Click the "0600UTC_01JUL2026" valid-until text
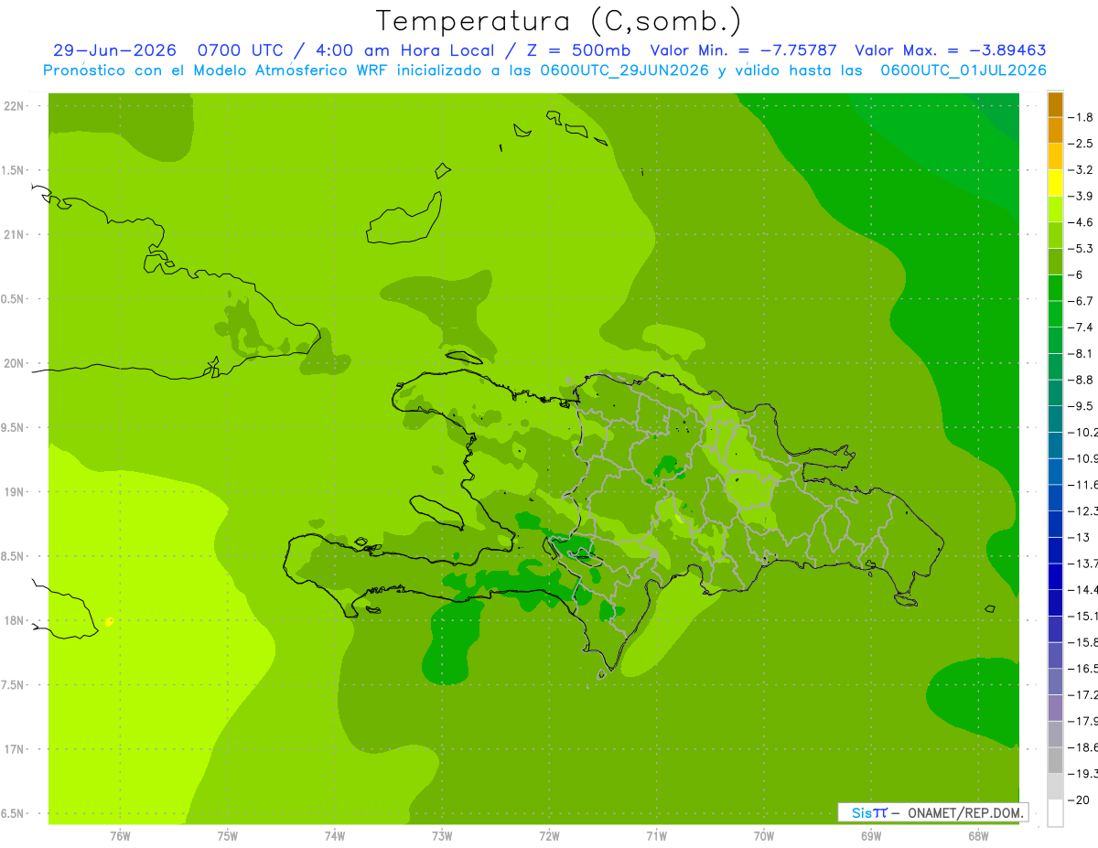The image size is (1098, 848). pos(963,70)
